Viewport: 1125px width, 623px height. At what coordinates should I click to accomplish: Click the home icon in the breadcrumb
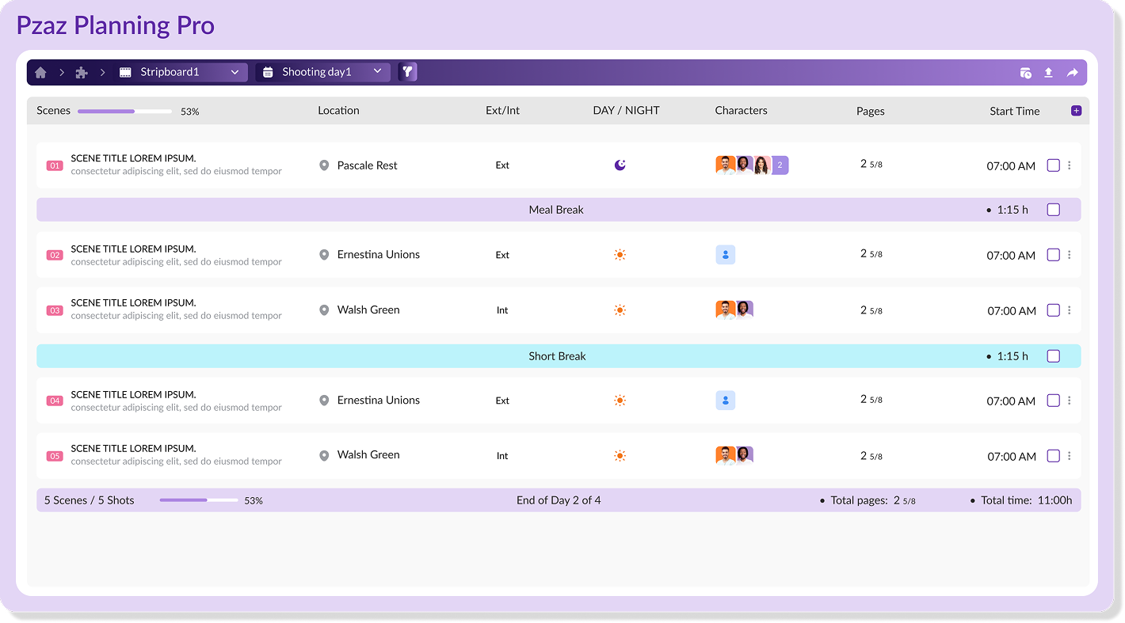(40, 71)
